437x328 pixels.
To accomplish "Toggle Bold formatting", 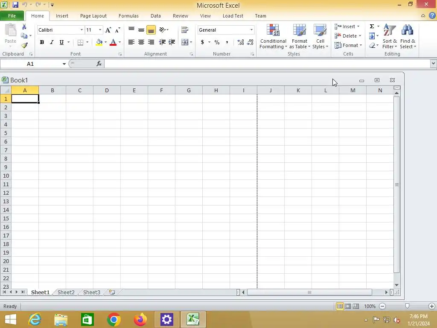I will point(42,42).
